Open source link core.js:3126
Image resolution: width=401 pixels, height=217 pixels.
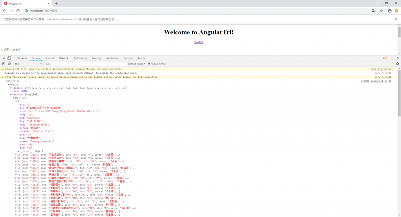pos(383,77)
